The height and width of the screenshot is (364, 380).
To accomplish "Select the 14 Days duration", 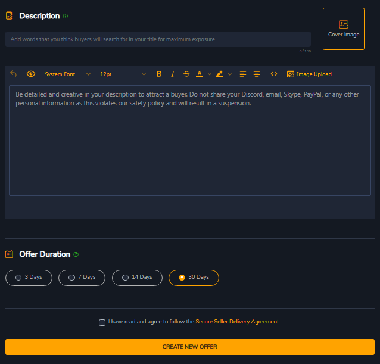I will point(137,278).
